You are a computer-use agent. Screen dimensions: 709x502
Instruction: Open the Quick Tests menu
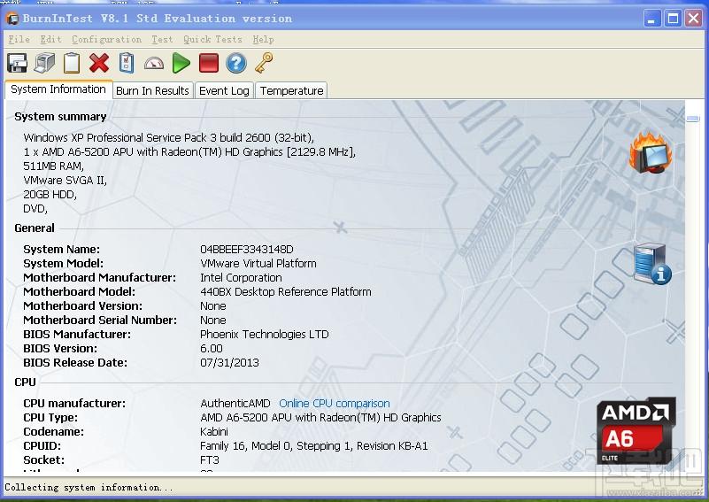point(212,39)
